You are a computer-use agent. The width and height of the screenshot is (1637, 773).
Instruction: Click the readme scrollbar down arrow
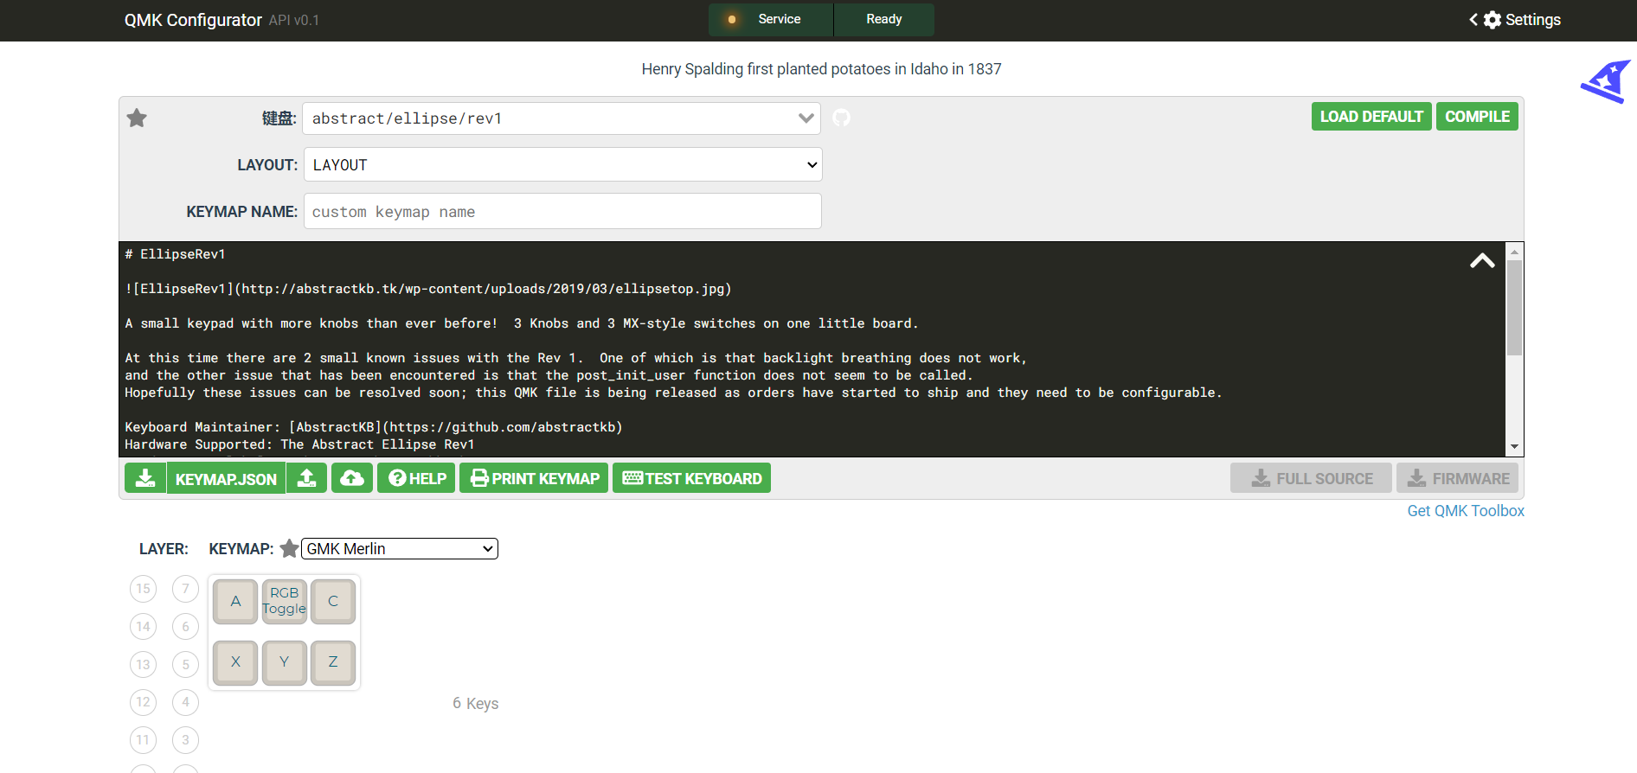[x=1514, y=447]
